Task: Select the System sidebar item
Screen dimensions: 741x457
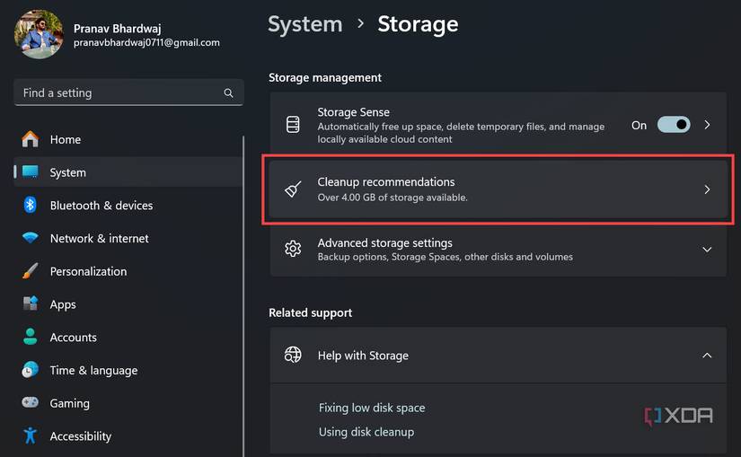Action: point(68,172)
